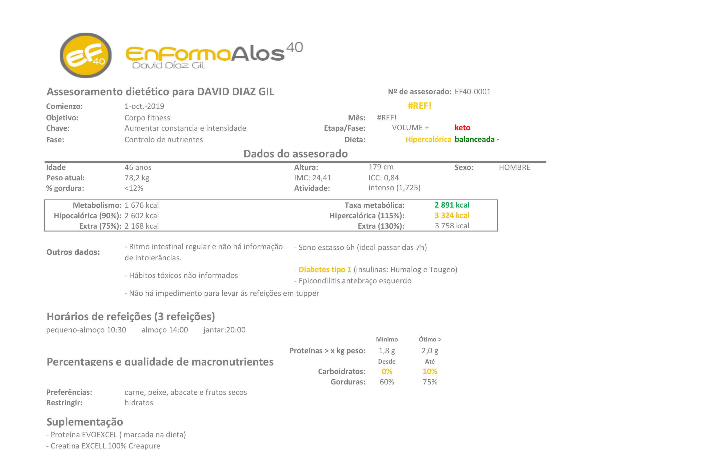The width and height of the screenshot is (724, 461).
Task: Click 'Percentagens e qualidade de macronutrientes' heading
Action: coord(160,361)
